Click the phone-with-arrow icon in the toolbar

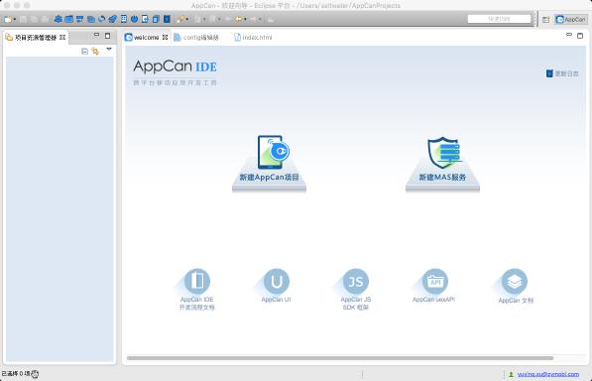point(145,19)
